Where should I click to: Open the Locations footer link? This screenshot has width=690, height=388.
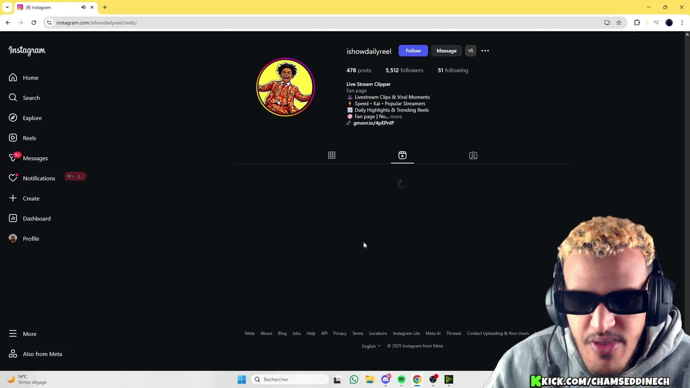378,333
